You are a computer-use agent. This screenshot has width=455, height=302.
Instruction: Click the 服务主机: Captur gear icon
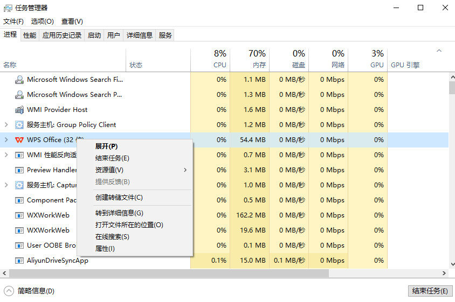tap(19, 185)
